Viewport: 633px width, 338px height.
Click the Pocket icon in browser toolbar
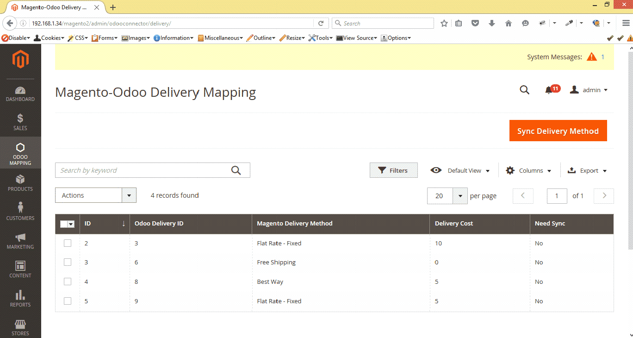click(x=475, y=23)
